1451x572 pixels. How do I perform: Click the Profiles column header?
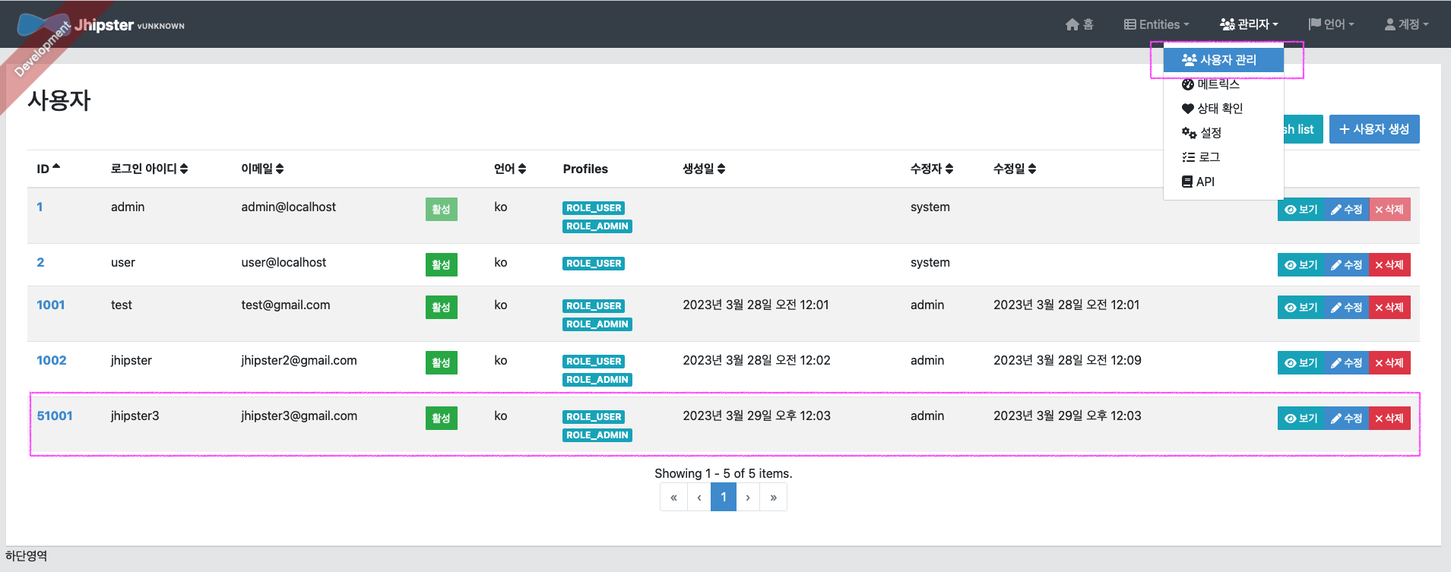pyautogui.click(x=585, y=169)
